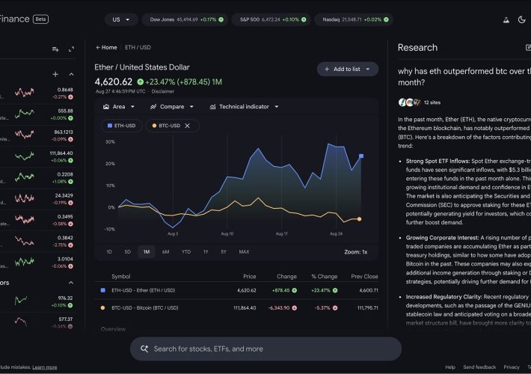Screen dimensions: 531x374
Task: Click the Beta badge next to Finance
Action: point(40,19)
